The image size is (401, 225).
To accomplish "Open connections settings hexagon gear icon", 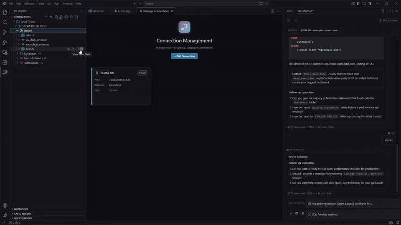I will (x=66, y=17).
